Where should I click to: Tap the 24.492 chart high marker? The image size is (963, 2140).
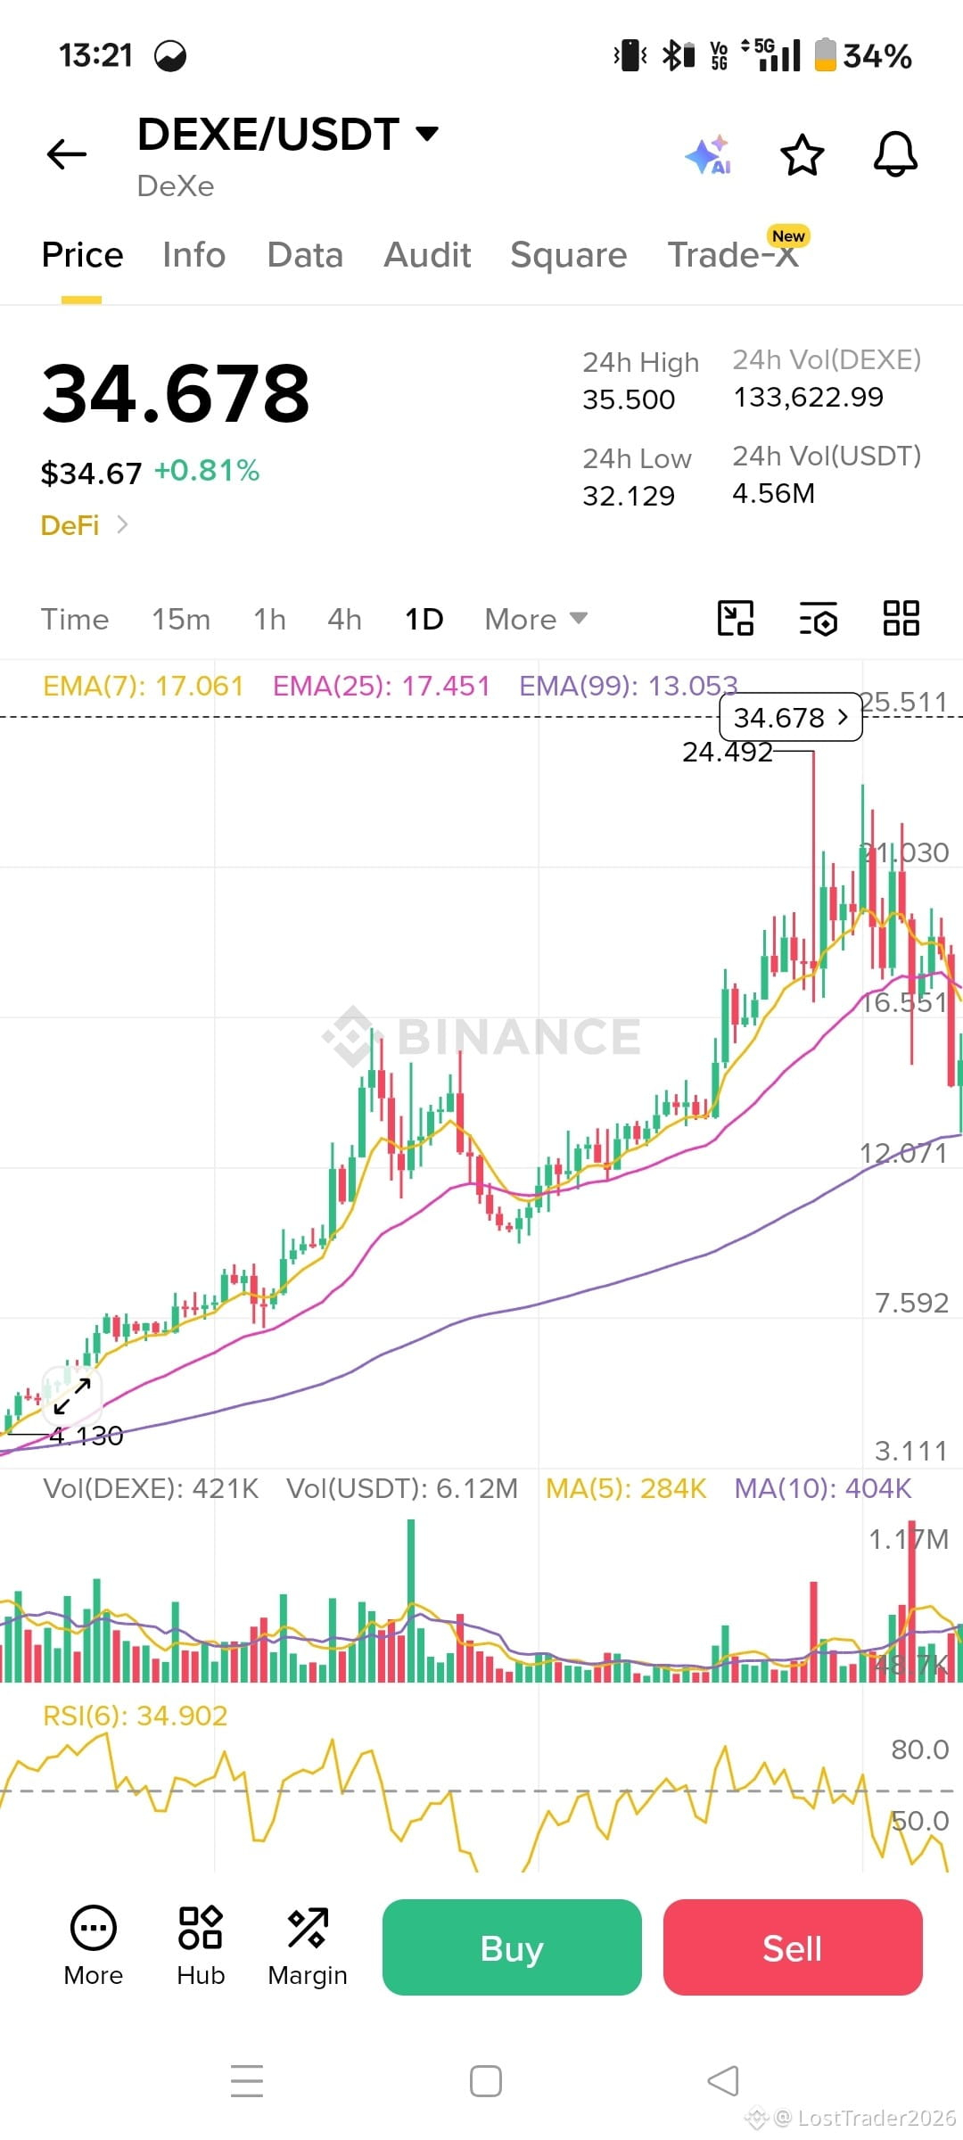click(728, 752)
